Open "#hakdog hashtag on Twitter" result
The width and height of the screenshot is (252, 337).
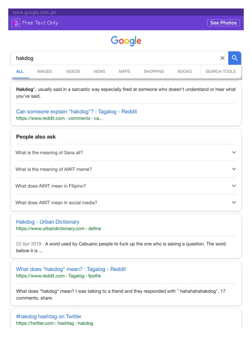49,317
